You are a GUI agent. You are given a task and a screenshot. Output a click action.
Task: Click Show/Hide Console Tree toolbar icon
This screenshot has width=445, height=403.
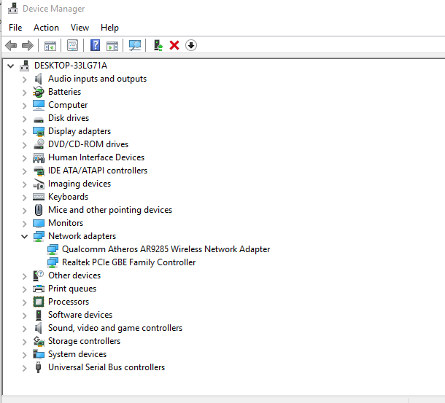coord(50,45)
